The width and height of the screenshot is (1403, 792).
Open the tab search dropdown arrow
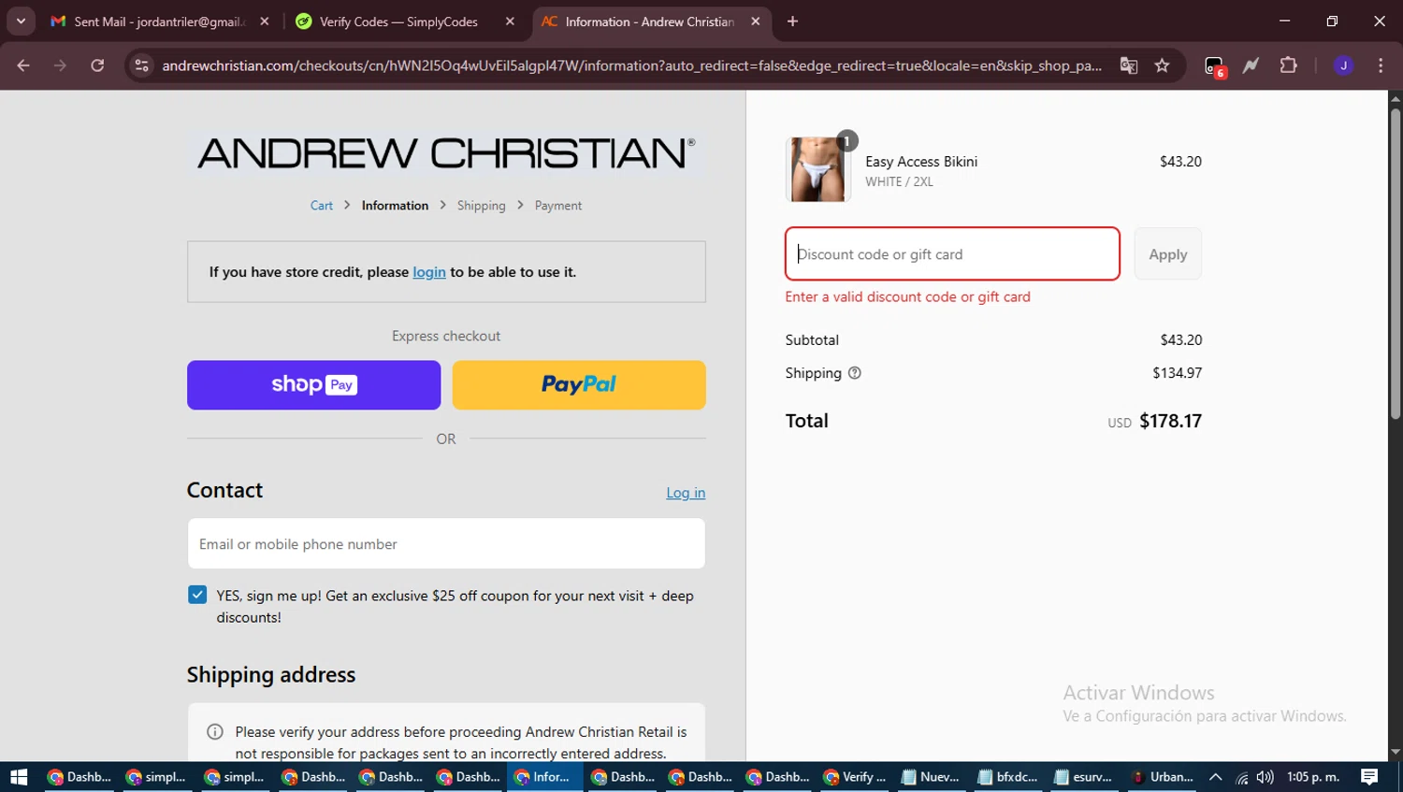tap(21, 22)
